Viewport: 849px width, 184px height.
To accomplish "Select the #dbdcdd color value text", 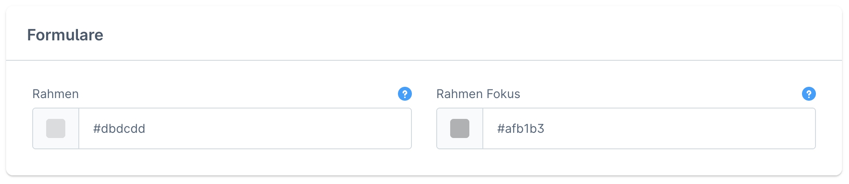I will 119,129.
